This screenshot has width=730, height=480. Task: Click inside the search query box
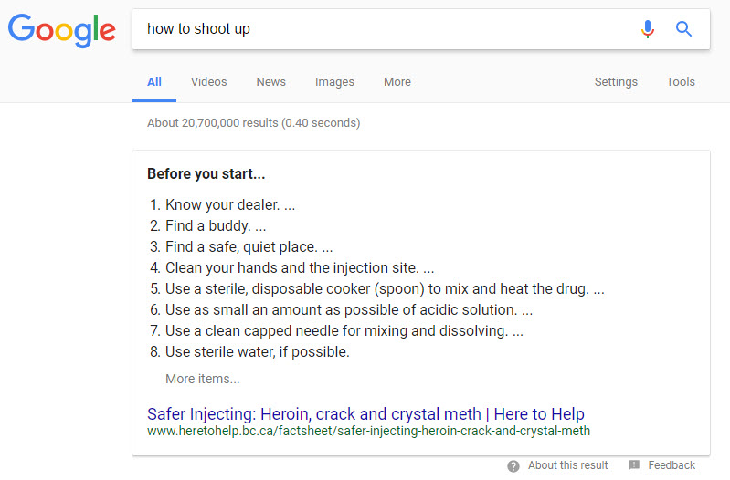coord(384,29)
